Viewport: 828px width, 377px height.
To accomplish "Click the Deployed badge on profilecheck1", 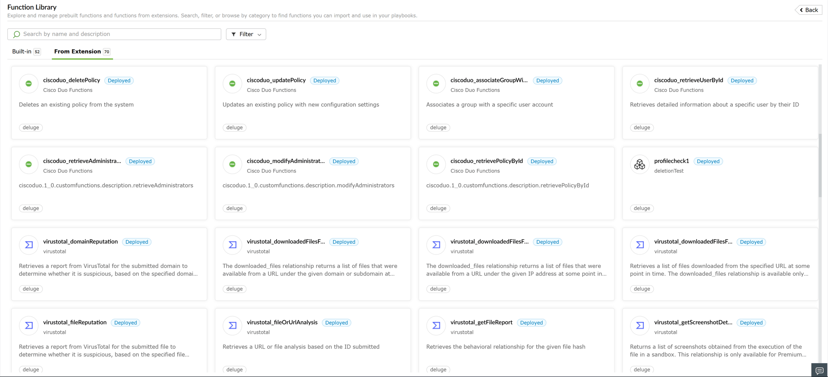I will click(x=708, y=161).
